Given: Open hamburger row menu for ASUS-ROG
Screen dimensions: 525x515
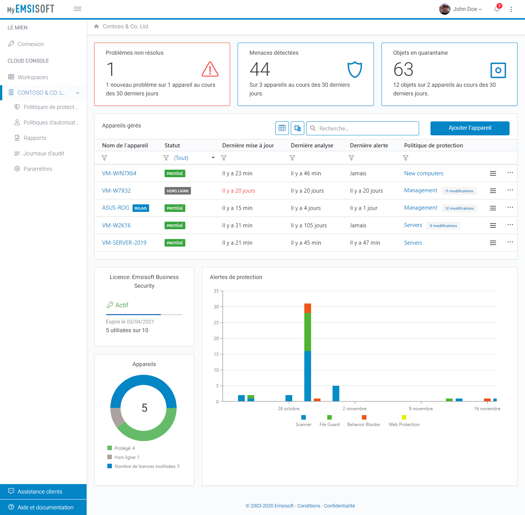Looking at the screenshot, I should (x=493, y=208).
